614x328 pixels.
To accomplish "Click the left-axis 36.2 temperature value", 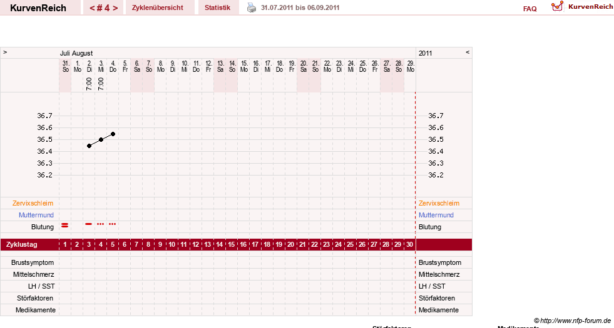I will [44, 175].
